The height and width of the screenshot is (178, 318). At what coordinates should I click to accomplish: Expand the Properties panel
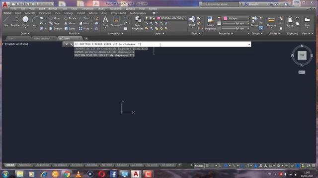pyautogui.click(x=226, y=34)
